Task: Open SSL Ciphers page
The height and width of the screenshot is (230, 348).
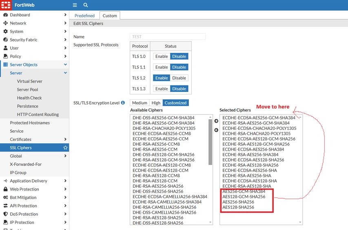Action: 34,148
